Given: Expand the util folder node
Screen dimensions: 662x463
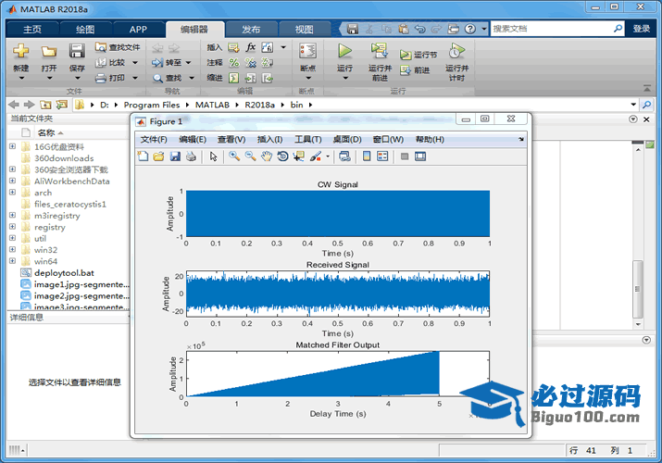Looking at the screenshot, I should click(x=13, y=239).
